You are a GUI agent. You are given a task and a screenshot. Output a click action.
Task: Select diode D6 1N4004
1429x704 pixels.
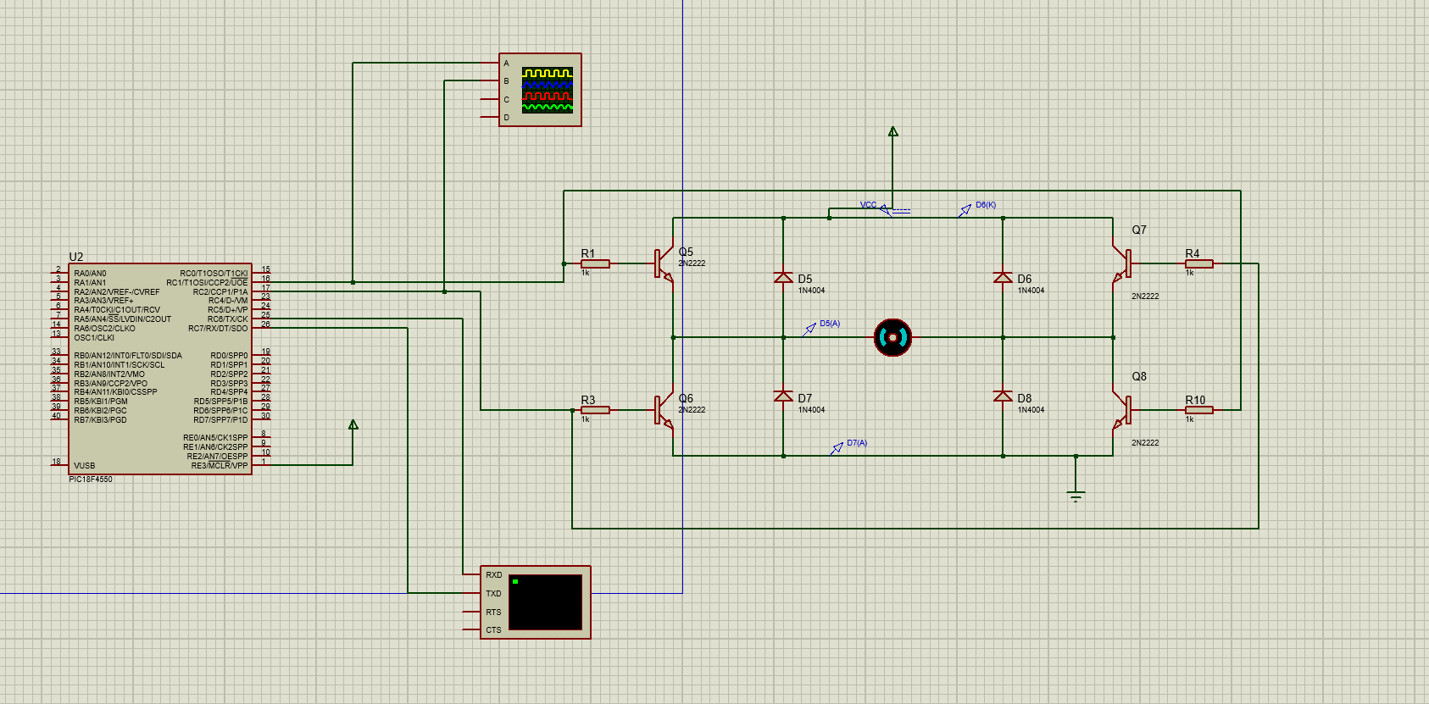click(1003, 278)
